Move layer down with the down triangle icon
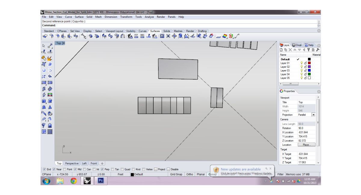Screen dimensions: 361x195 click(299, 50)
